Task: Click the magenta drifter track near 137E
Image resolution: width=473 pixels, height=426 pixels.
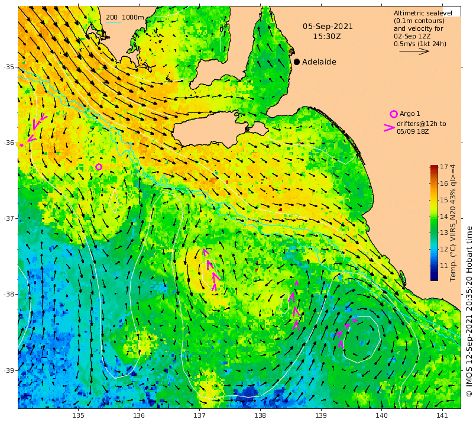Action: click(211, 270)
